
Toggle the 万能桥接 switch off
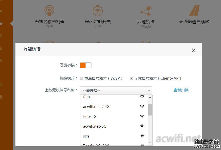click(x=86, y=65)
